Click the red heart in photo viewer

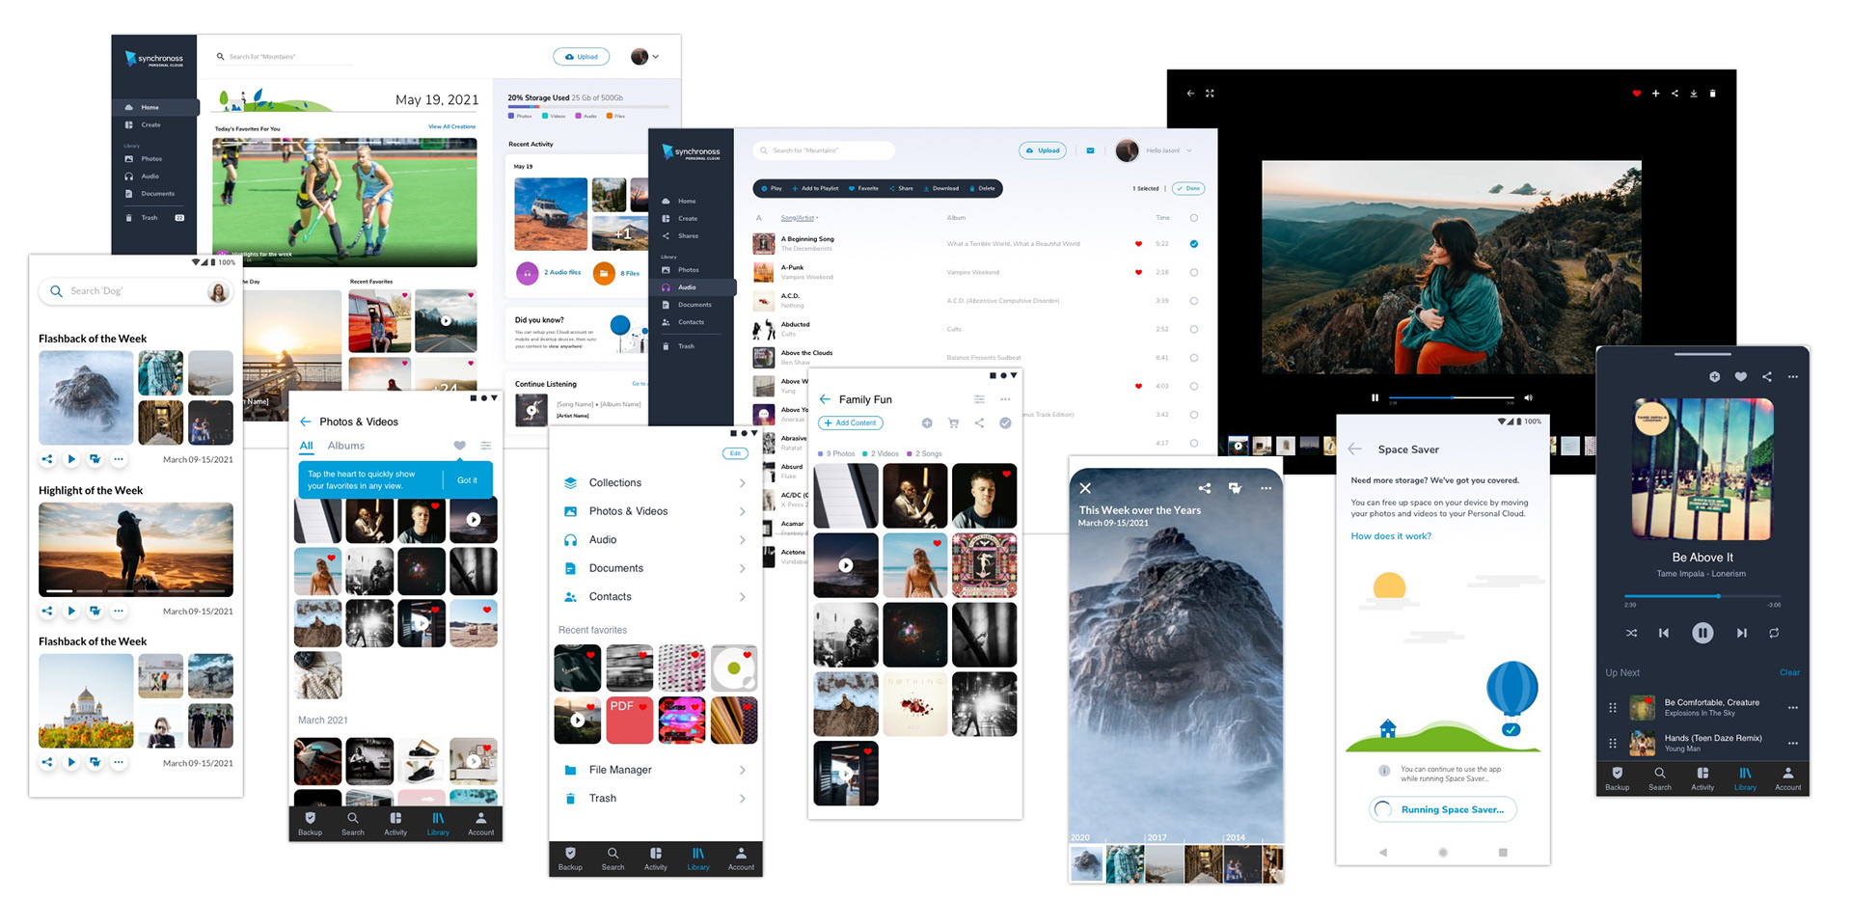[x=1636, y=94]
